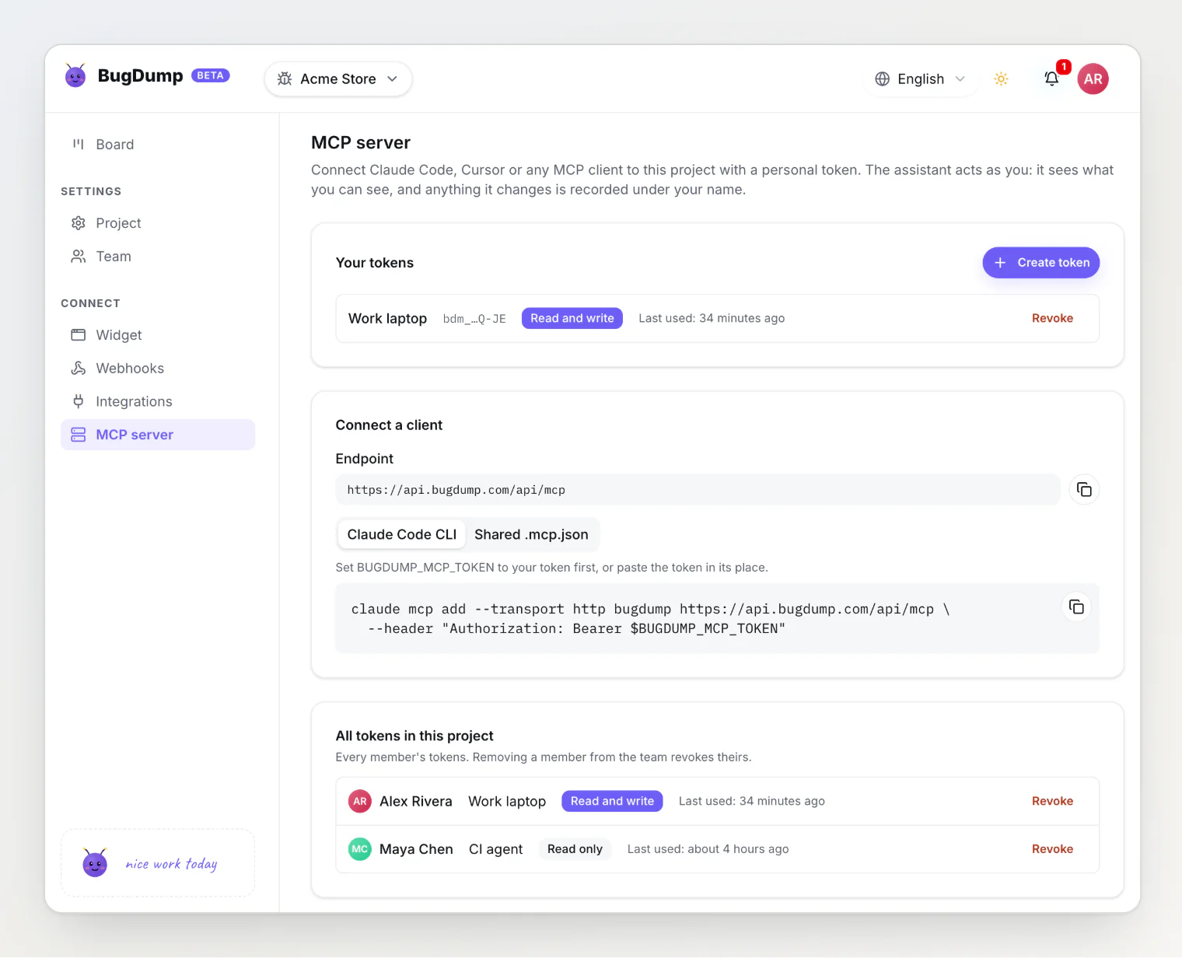The image size is (1182, 958).
Task: Click the Webhooks icon
Action: point(78,368)
